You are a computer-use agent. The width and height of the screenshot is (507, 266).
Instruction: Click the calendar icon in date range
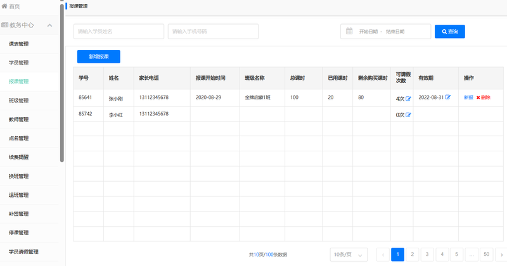point(349,31)
